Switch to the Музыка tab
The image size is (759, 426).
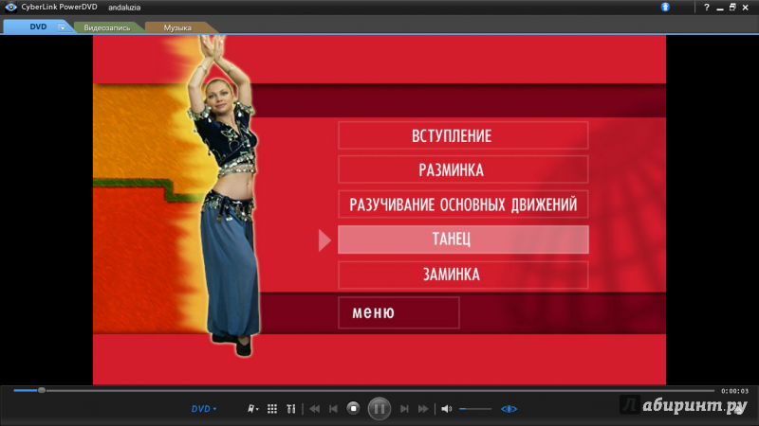click(177, 28)
